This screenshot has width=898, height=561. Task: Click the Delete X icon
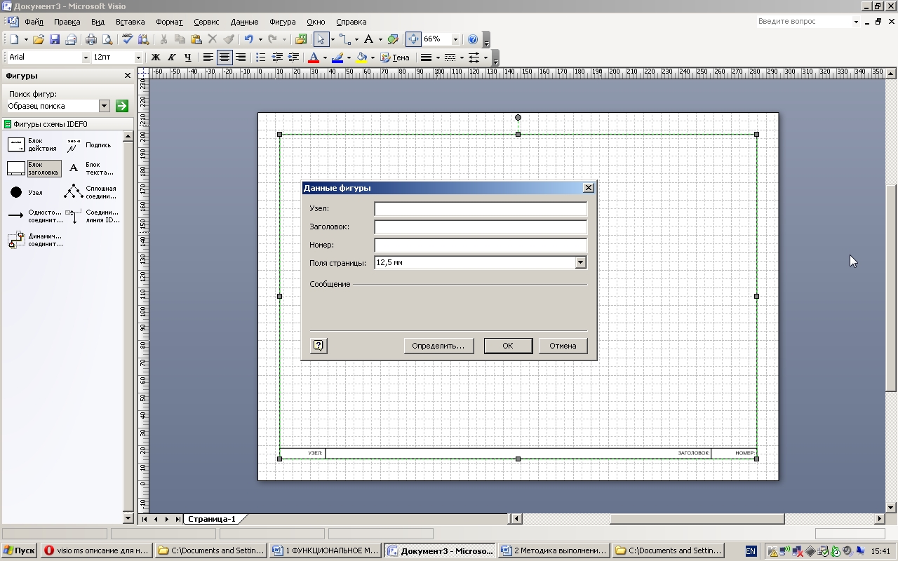(x=213, y=40)
